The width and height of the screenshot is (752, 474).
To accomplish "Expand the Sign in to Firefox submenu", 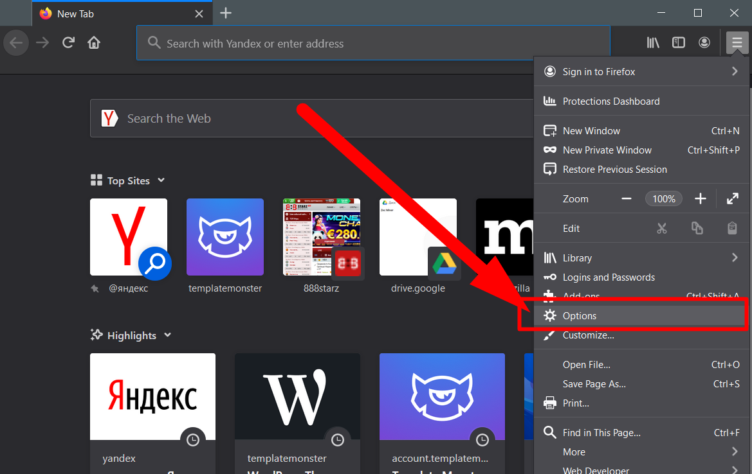I will coord(734,72).
